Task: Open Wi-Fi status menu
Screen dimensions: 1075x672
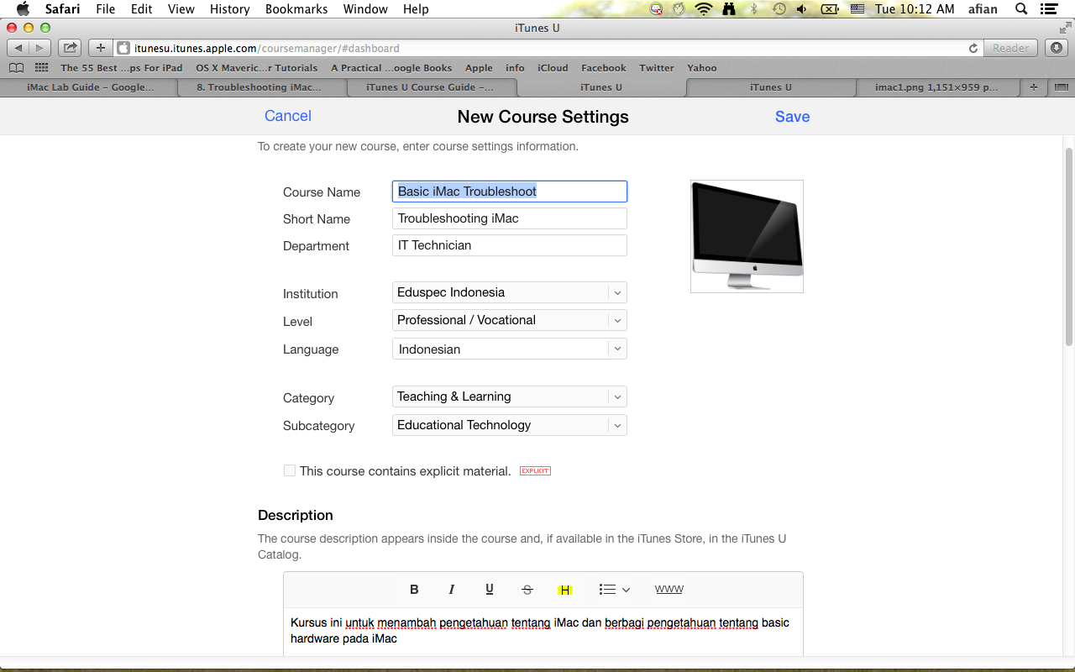Action: coord(703,9)
